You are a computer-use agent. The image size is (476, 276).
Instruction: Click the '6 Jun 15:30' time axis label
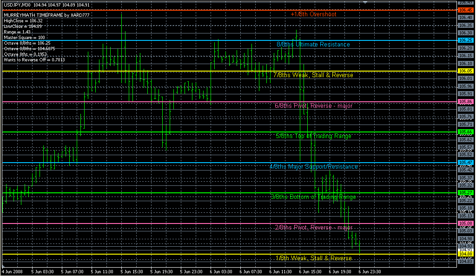(311, 272)
